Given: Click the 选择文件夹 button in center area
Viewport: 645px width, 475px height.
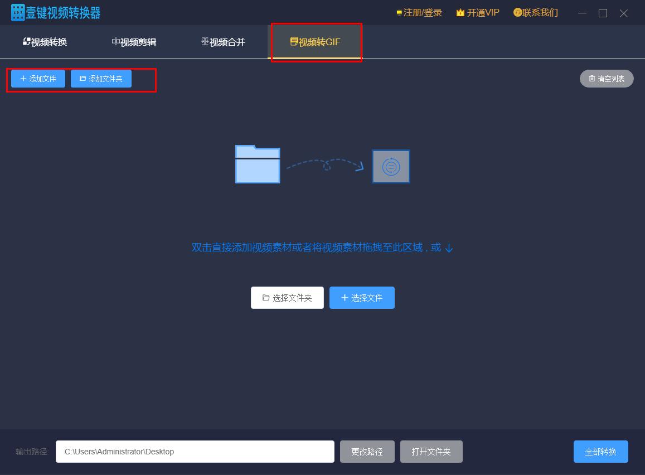Looking at the screenshot, I should [x=287, y=297].
